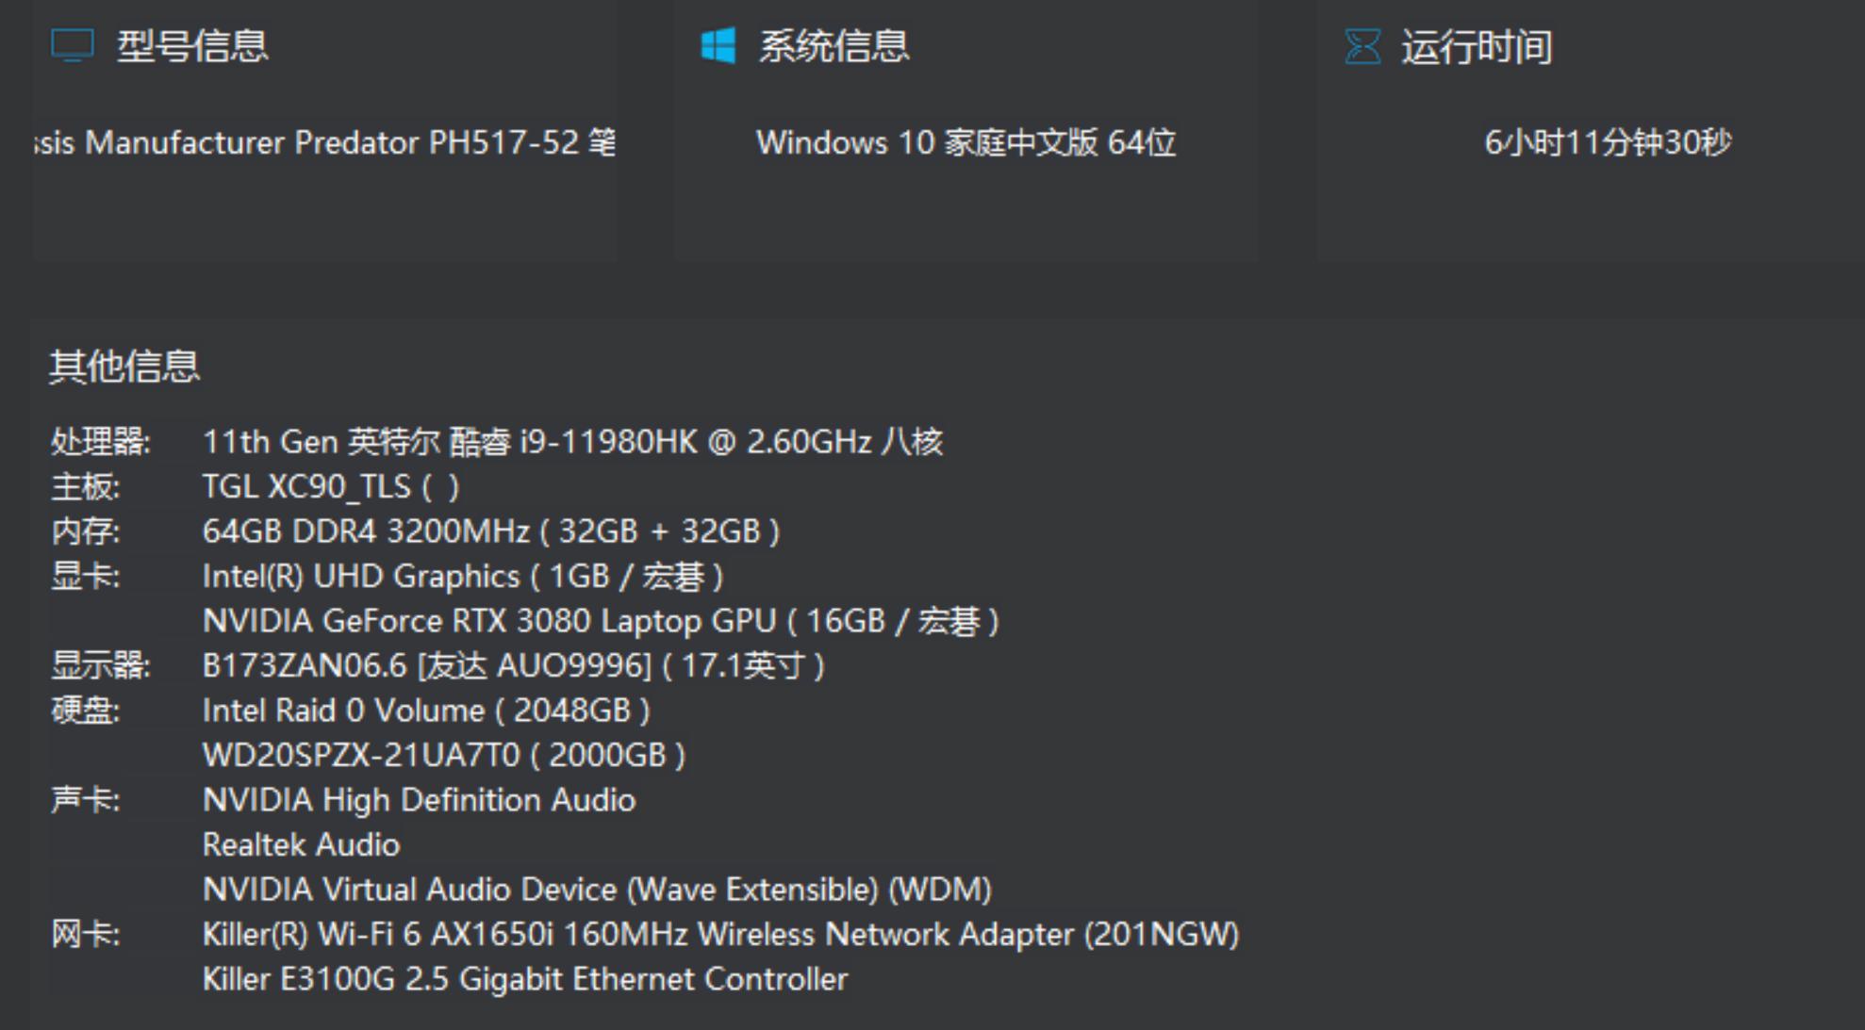Select the i9-11980HK processor line
The height and width of the screenshot is (1030, 1865).
[572, 441]
